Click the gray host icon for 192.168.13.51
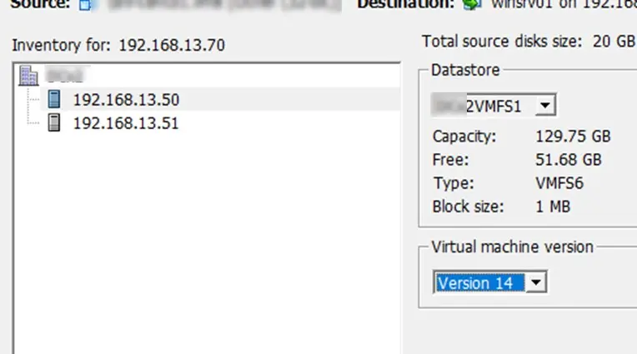The image size is (637, 354). pyautogui.click(x=54, y=122)
